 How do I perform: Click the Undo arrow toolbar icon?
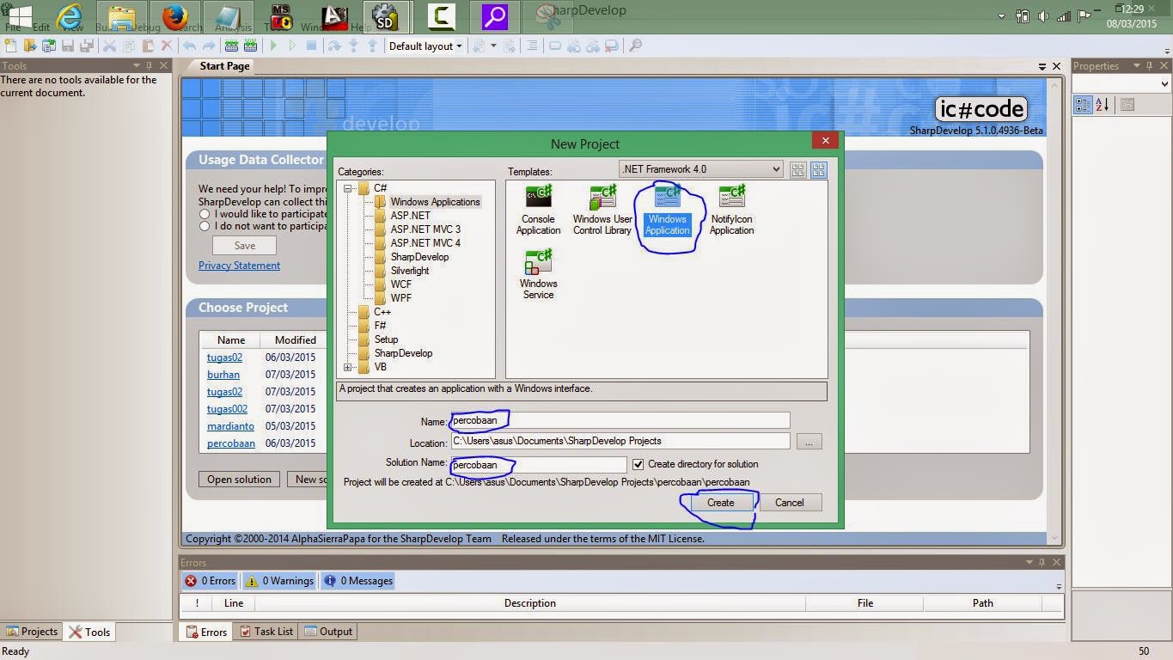(x=190, y=46)
